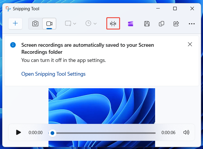Close the Snipping Tool window
This screenshot has height=149, width=203.
click(192, 8)
